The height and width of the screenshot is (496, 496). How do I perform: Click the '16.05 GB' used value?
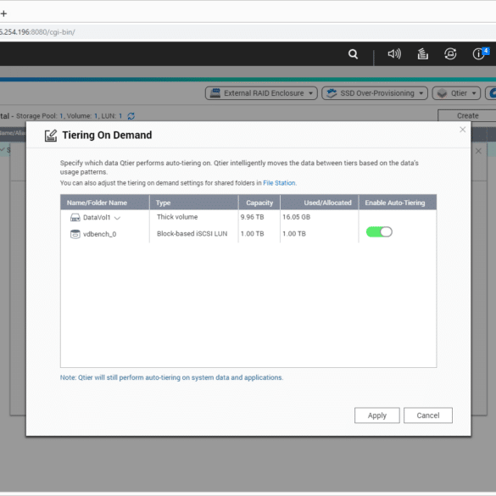point(297,217)
